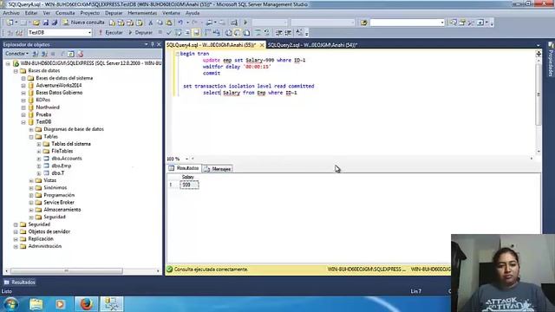This screenshot has height=312, width=555.
Task: Select the dbo.Accounts table
Action: 67,159
